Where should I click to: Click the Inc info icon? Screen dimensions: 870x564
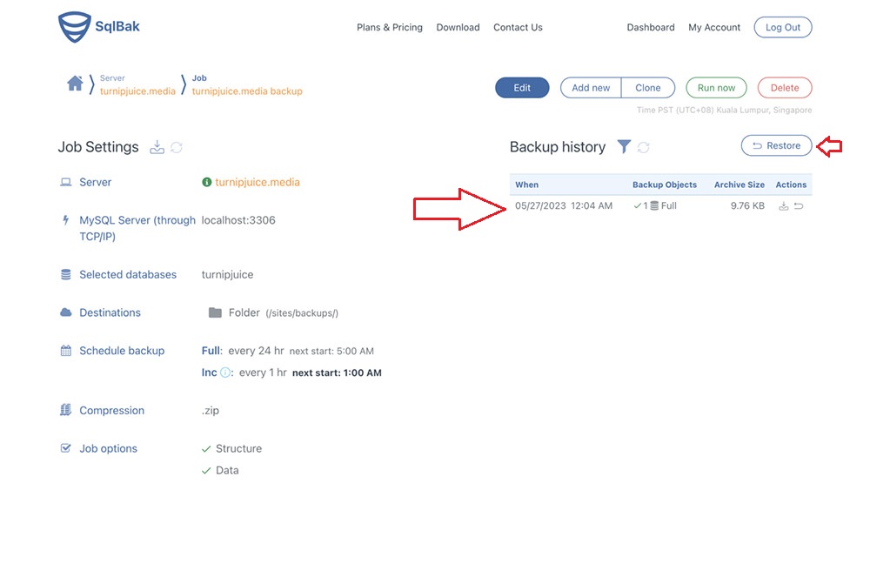(224, 373)
